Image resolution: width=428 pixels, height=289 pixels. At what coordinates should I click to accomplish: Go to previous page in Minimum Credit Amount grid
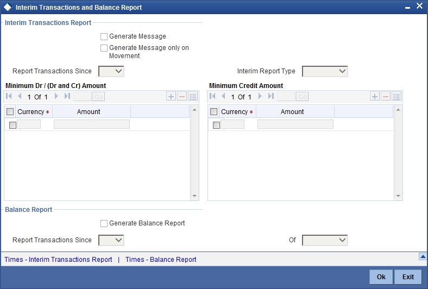223,96
